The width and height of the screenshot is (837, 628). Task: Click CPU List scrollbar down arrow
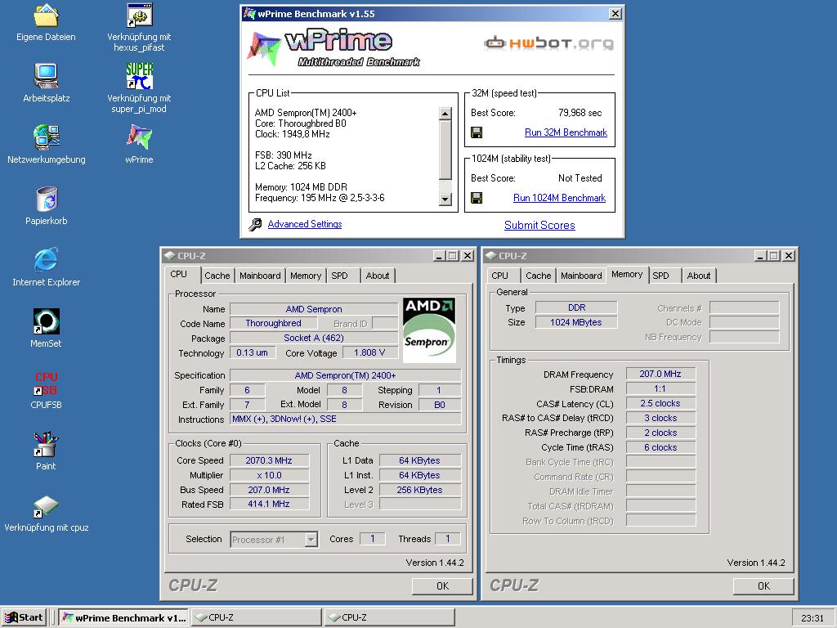click(x=445, y=200)
